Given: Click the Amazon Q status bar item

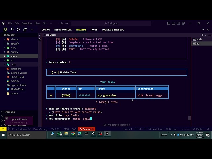Looking at the screenshot, I should click(86, 129).
